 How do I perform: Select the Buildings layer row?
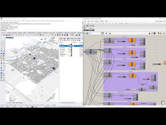[71, 46]
